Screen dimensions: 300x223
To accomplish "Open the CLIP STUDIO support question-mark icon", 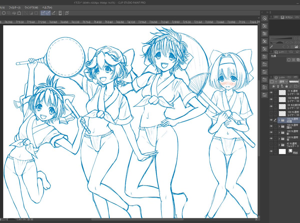I will 67,13.
